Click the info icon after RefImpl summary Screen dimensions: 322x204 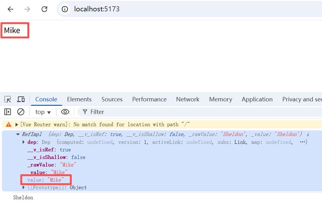tap(308, 134)
